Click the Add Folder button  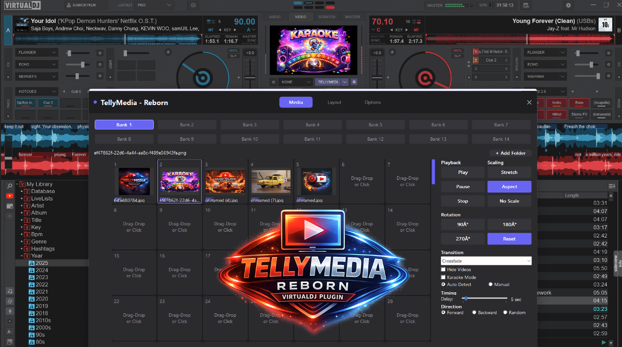(510, 153)
